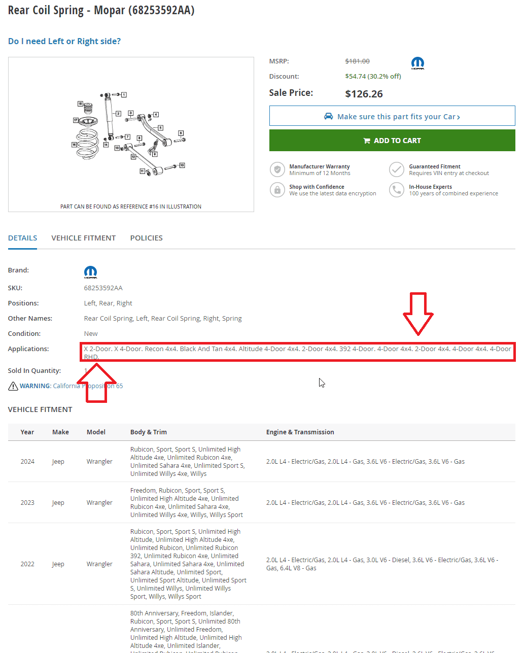
Task: Click the Year column header
Action: [27, 432]
